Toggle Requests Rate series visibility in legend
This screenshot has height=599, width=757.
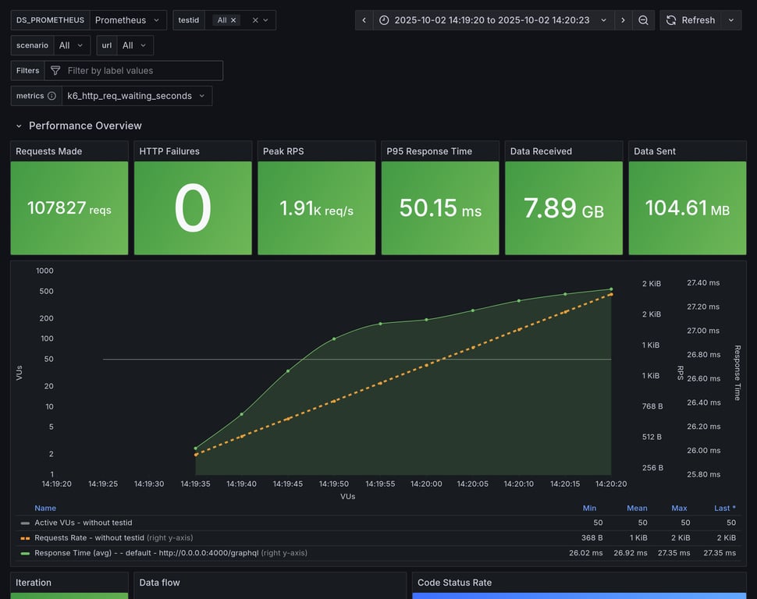[x=89, y=537]
